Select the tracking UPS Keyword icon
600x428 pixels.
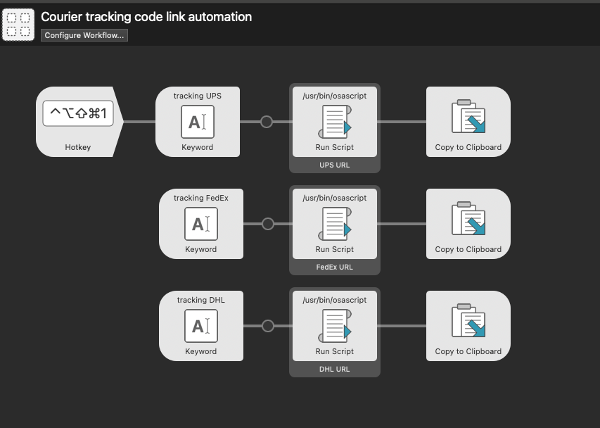tap(198, 122)
